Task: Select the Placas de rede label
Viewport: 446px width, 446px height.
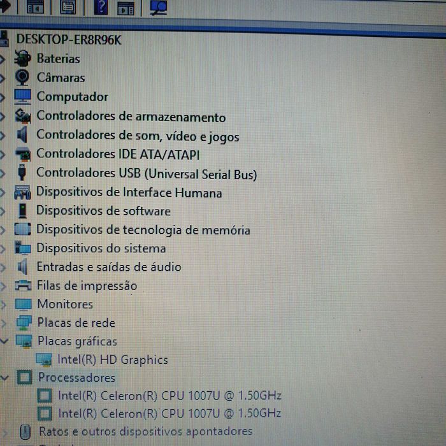Action: [x=76, y=323]
